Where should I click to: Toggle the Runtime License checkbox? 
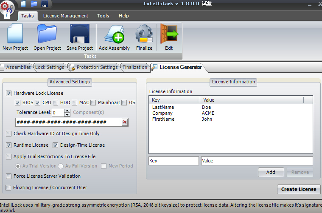tap(8, 145)
